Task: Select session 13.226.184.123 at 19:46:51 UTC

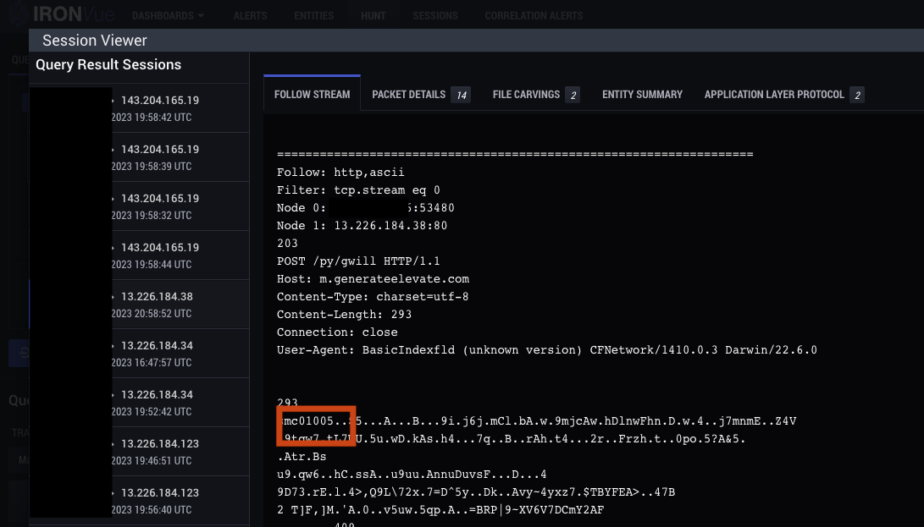Action: (x=139, y=452)
